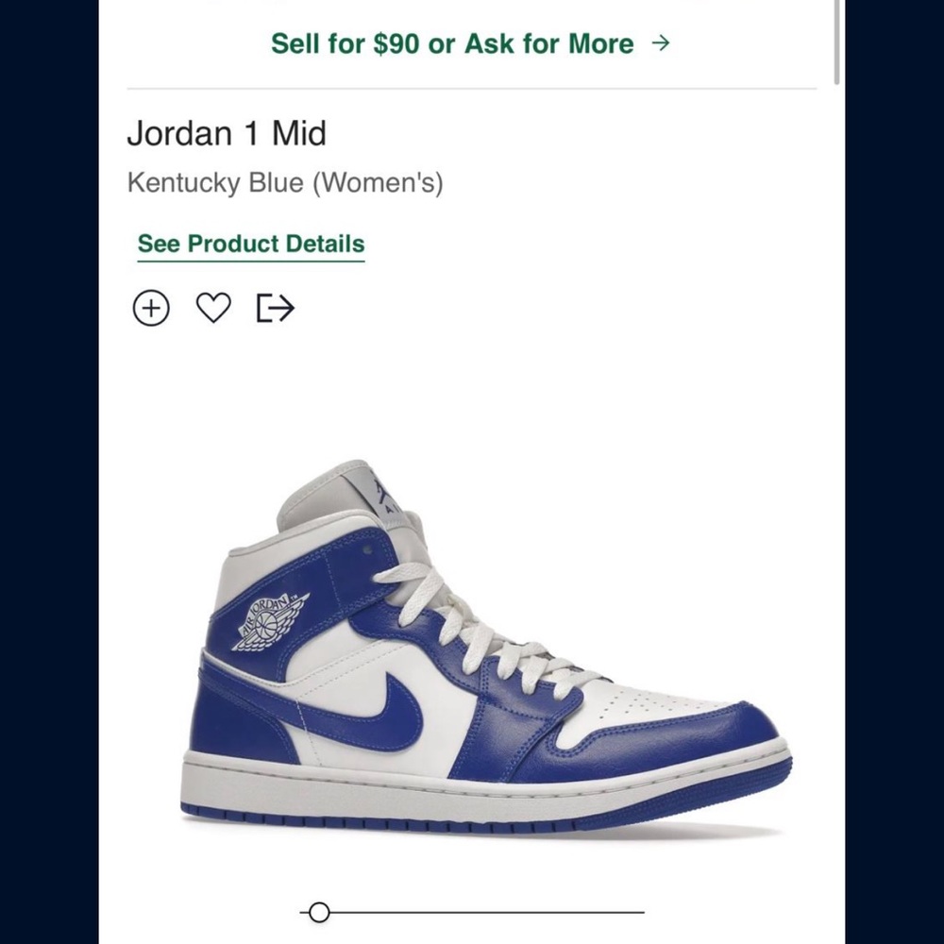
Task: Select the 'Jordan 1 Mid' product title
Action: click(227, 134)
